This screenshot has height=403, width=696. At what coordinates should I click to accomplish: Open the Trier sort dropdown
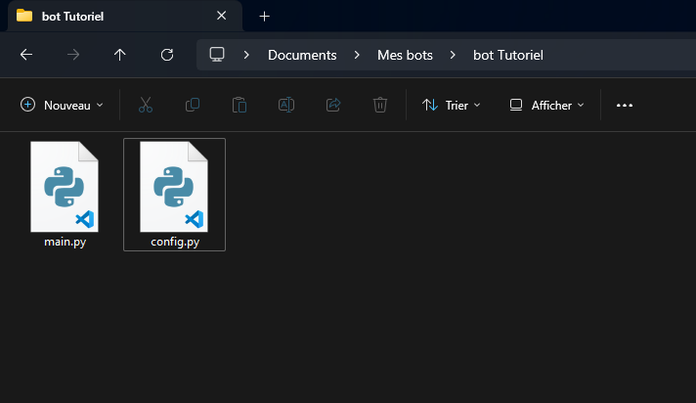451,105
